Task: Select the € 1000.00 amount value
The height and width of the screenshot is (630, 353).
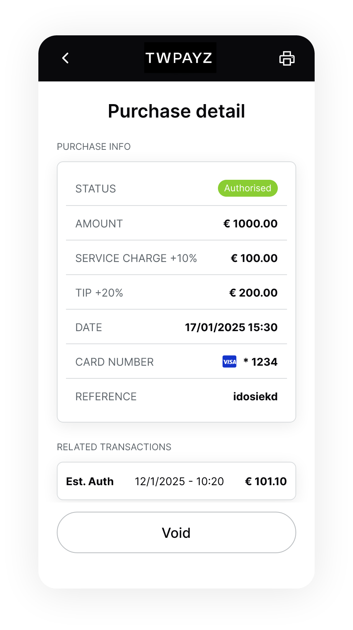Action: [x=251, y=224]
